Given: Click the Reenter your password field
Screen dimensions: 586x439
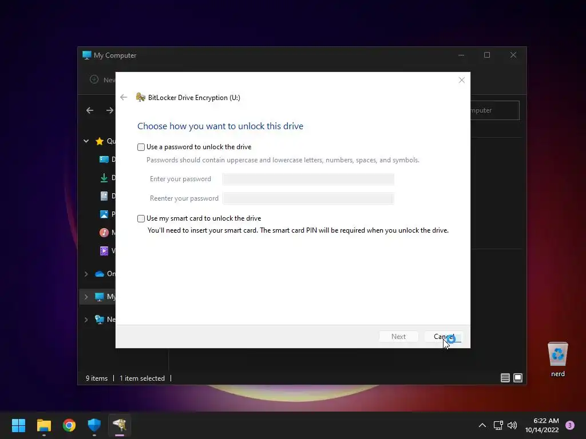Looking at the screenshot, I should (x=308, y=198).
